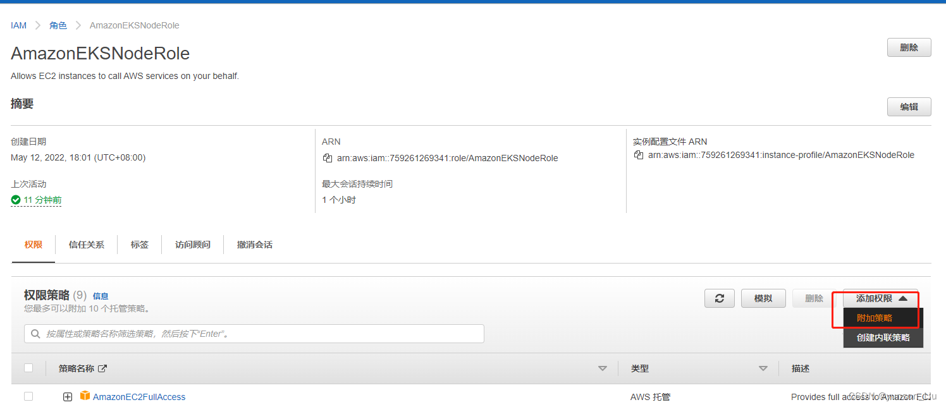Screen dimensions: 946x407
Task: Click the orange AmazonEC2FullAccess policy box icon
Action: (85, 396)
